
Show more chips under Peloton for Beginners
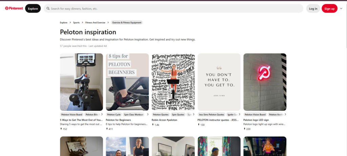pos(148,114)
